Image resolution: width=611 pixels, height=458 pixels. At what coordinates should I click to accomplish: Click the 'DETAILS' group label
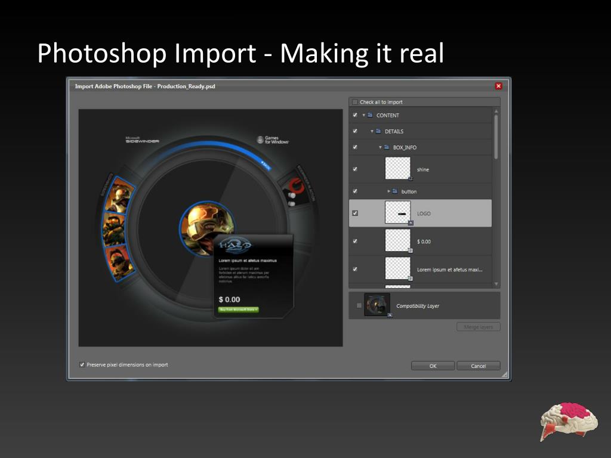pyautogui.click(x=394, y=131)
